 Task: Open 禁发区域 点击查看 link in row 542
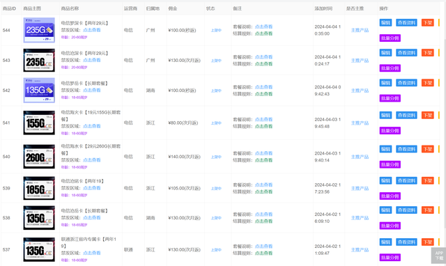coord(91,90)
